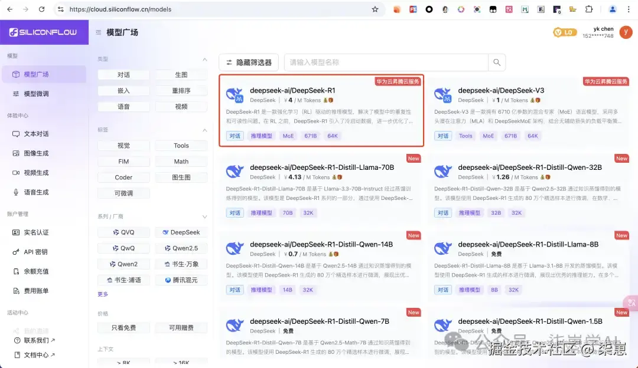Click the model name search field
The width and height of the screenshot is (638, 368).
coord(386,63)
